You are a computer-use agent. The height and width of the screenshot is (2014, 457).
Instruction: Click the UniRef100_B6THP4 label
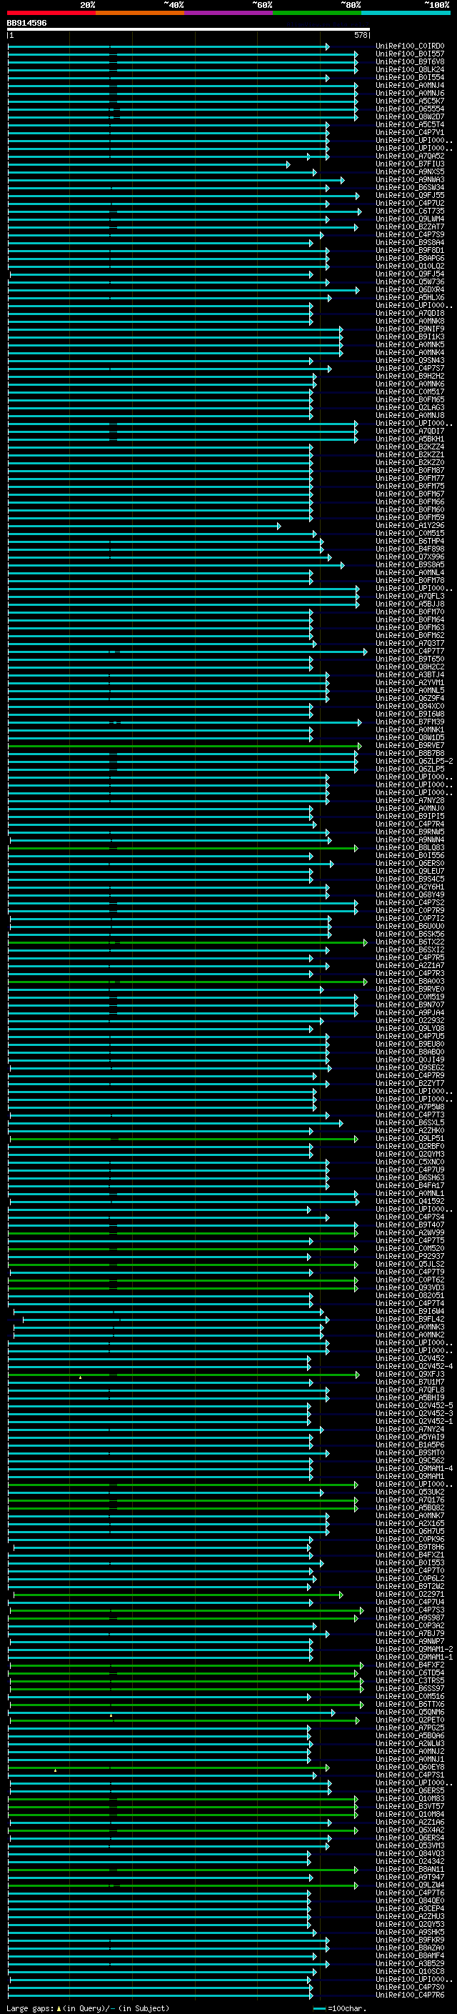tap(410, 541)
